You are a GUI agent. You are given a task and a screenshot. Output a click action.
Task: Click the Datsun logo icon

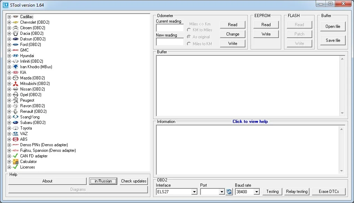coord(15,39)
